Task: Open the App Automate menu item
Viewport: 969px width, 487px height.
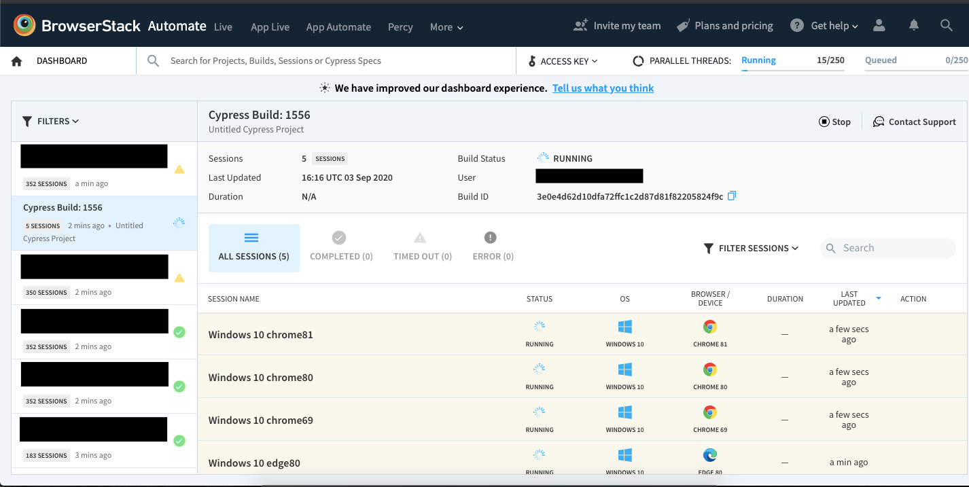Action: pyautogui.click(x=338, y=27)
